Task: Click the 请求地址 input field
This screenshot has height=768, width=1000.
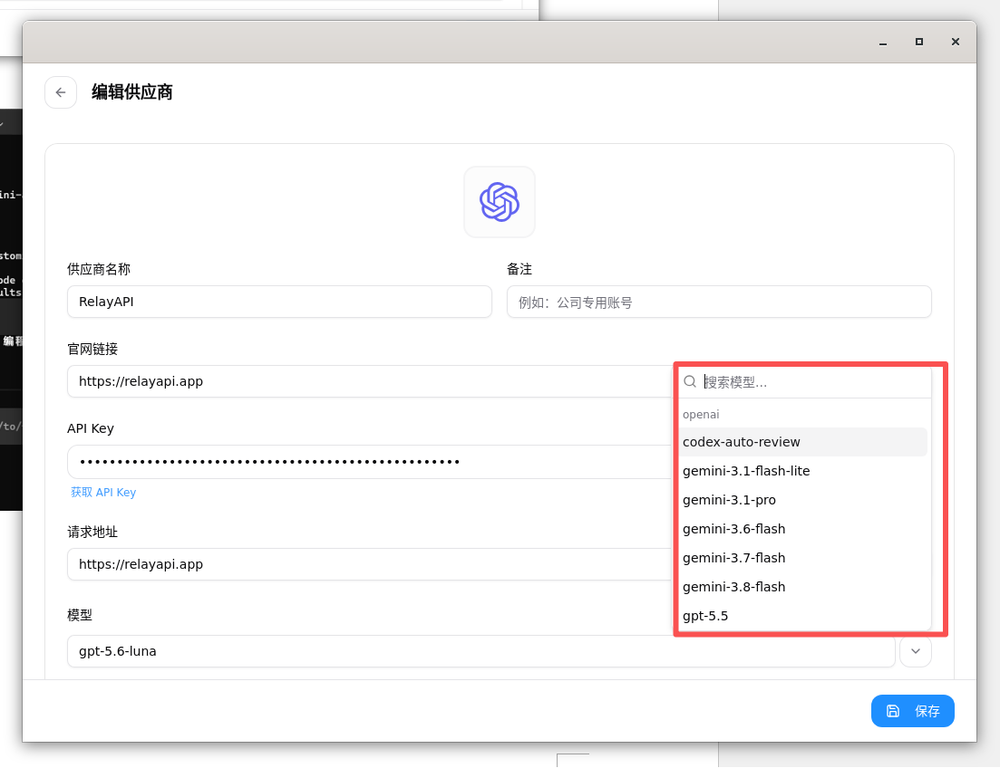Action: point(370,564)
